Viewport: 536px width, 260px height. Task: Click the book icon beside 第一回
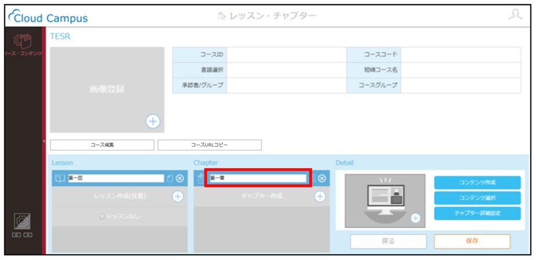point(60,178)
